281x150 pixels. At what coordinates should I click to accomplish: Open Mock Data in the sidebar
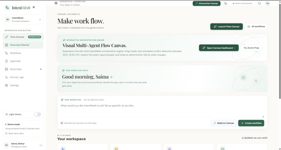coord(23,69)
